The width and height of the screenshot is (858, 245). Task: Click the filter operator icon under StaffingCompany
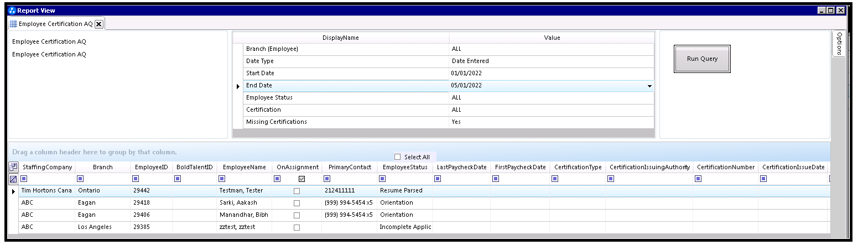point(24,179)
